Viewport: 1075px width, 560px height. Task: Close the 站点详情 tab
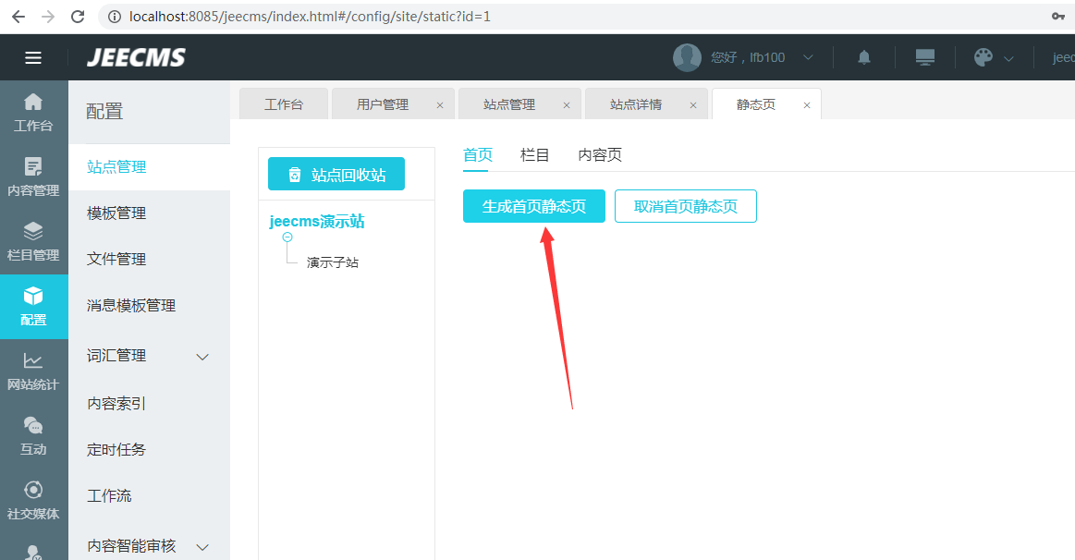pos(693,105)
